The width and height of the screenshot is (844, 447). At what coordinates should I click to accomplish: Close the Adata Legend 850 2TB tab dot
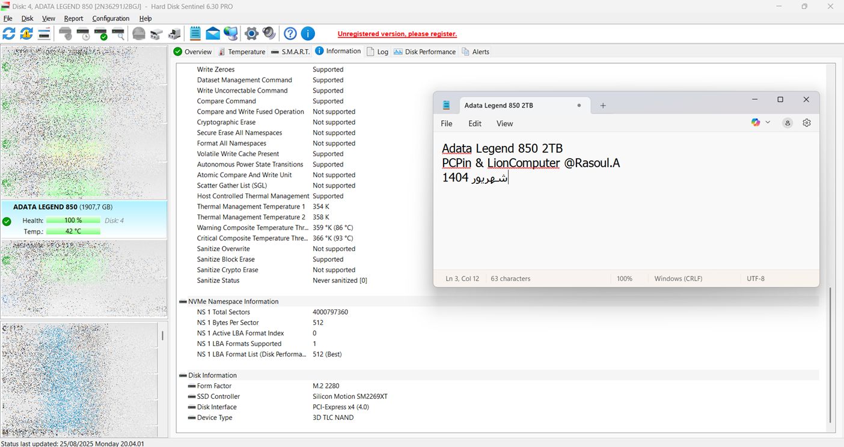pos(579,105)
